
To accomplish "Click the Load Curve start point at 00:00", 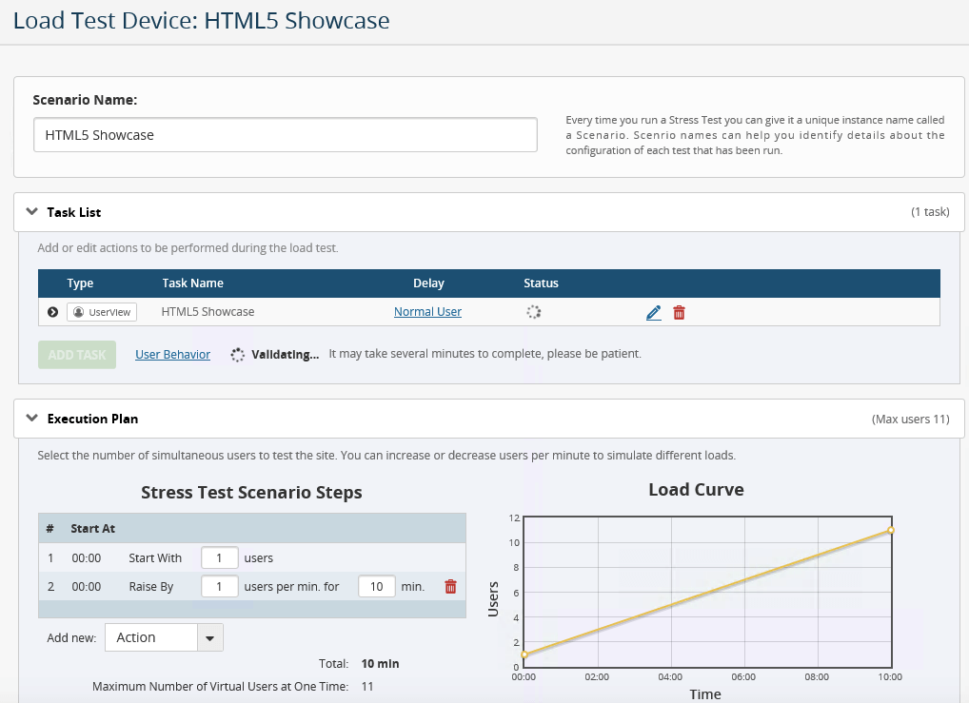I will click(524, 654).
